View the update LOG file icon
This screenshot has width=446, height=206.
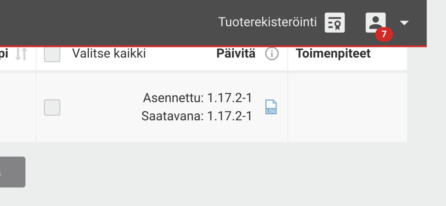(271, 107)
